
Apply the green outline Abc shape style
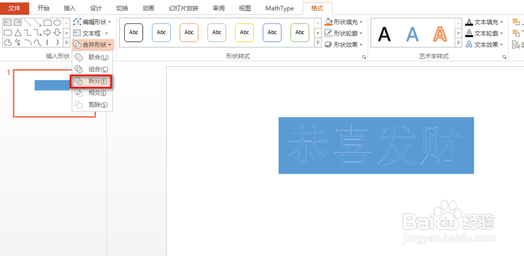click(x=300, y=32)
